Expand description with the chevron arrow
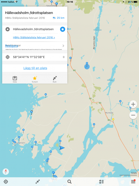Screen dimensions: 139x186 [x=63, y=46]
